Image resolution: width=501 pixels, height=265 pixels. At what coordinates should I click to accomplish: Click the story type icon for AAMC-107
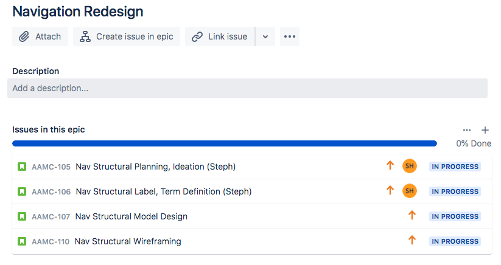pos(22,216)
